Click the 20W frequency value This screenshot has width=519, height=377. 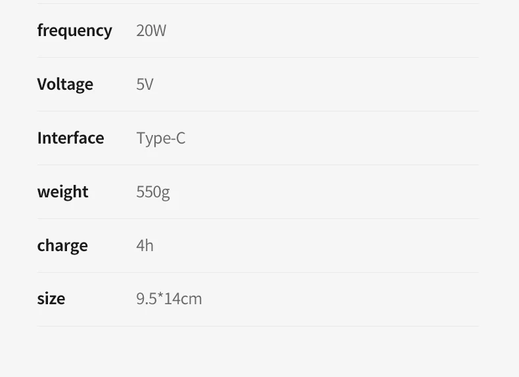(151, 31)
